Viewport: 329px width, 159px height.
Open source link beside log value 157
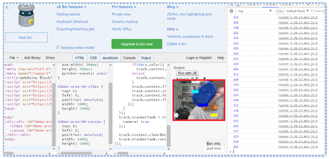tap(298, 131)
